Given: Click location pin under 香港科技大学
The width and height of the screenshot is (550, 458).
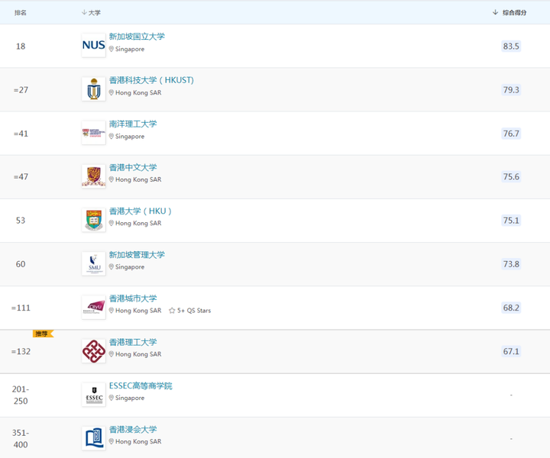Looking at the screenshot, I should click(112, 92).
